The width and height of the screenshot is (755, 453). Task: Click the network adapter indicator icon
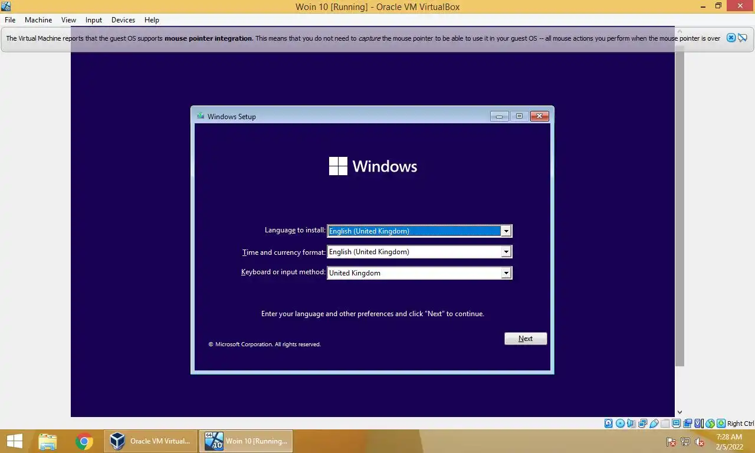tap(642, 424)
